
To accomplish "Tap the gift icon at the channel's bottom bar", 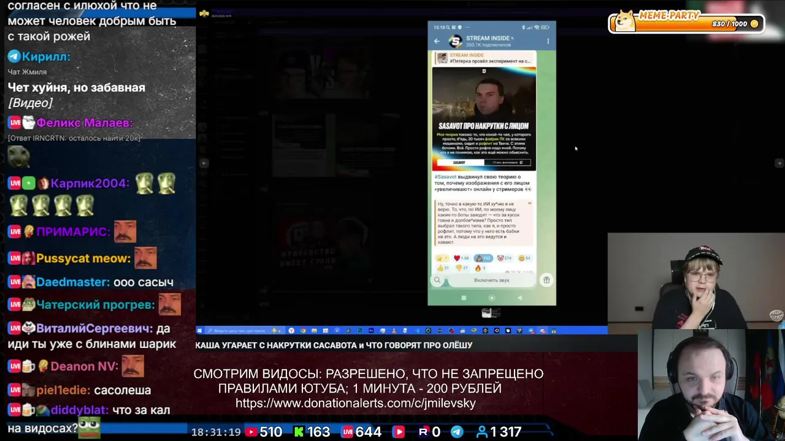I will 546,280.
